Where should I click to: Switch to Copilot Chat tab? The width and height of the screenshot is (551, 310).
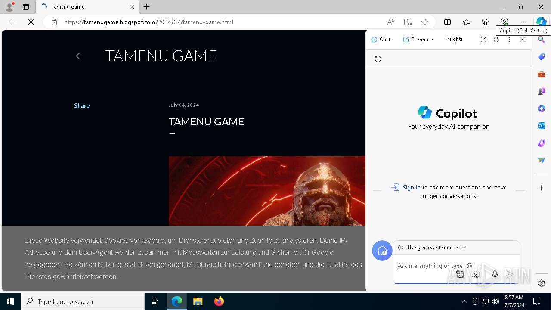[381, 40]
